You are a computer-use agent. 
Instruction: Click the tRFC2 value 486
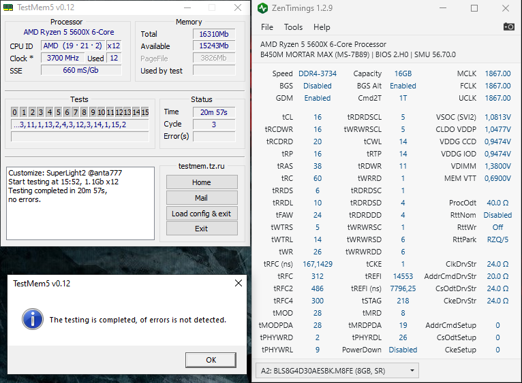(318, 288)
